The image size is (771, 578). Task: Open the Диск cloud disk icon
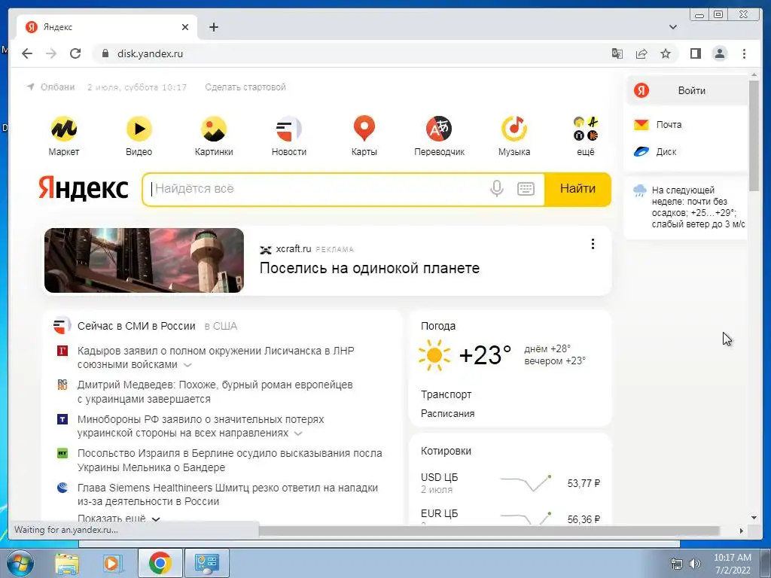tap(641, 152)
